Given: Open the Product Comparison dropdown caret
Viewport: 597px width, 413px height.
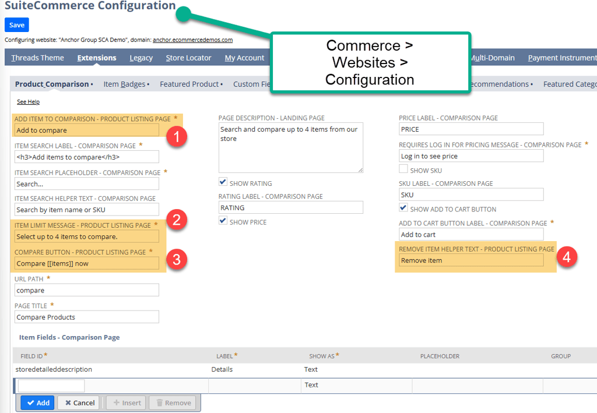Looking at the screenshot, I should tap(91, 84).
